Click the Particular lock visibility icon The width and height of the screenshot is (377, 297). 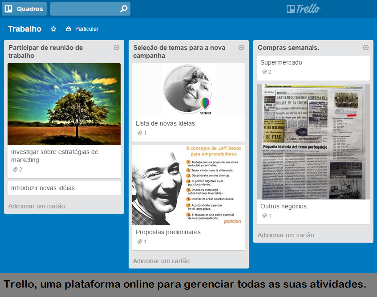click(69, 29)
